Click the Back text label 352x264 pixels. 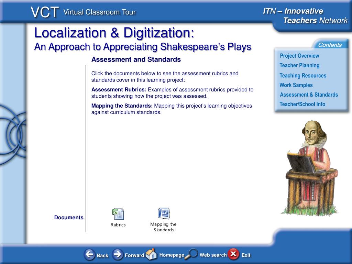pos(102,255)
